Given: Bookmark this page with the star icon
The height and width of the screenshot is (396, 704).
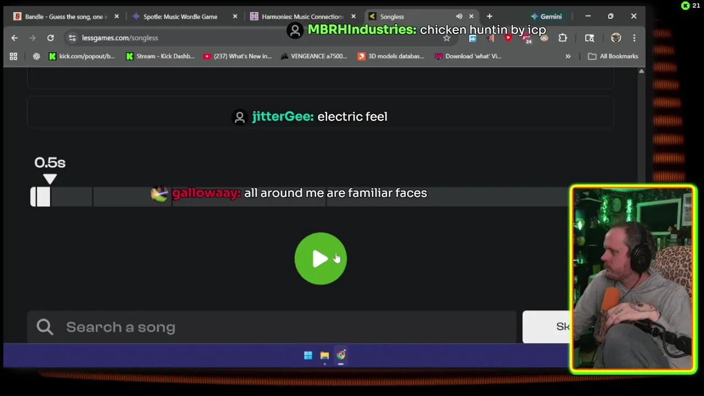Looking at the screenshot, I should (x=447, y=38).
